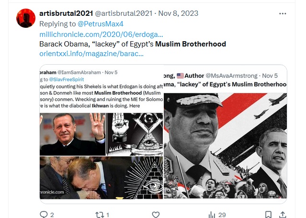
Task: Open the orientxxi.info magazine link
Action: point(91,54)
